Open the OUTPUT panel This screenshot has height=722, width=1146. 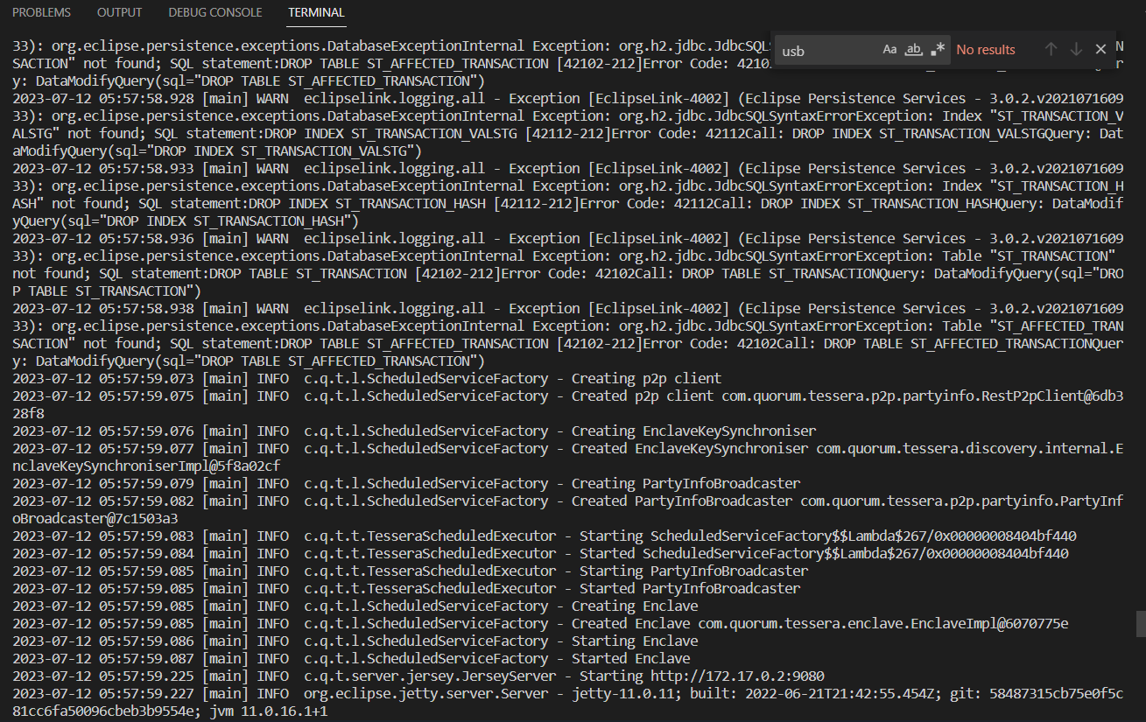pos(119,12)
